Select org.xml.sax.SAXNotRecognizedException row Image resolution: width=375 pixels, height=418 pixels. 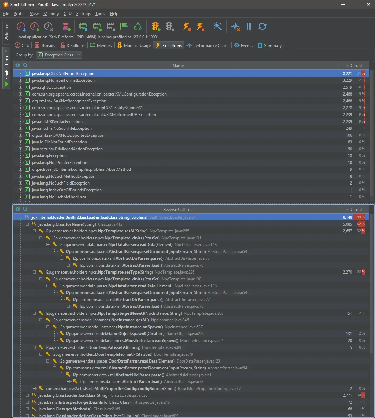coord(191,101)
